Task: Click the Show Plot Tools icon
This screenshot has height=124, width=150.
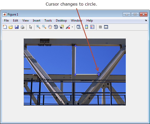Action: pyautogui.click(x=106, y=27)
